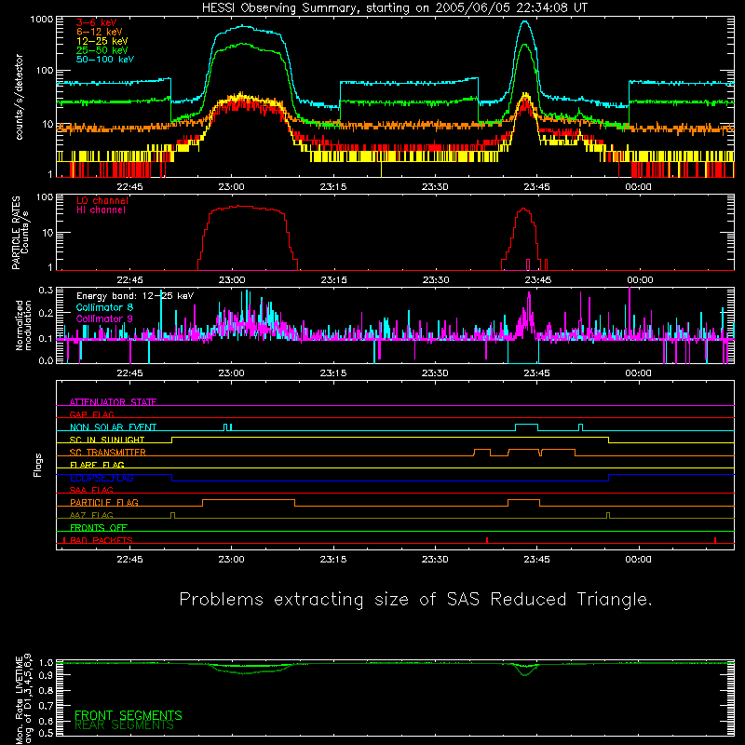Select the 50-100 keV legend label
745x745 pixels.
pyautogui.click(x=105, y=60)
